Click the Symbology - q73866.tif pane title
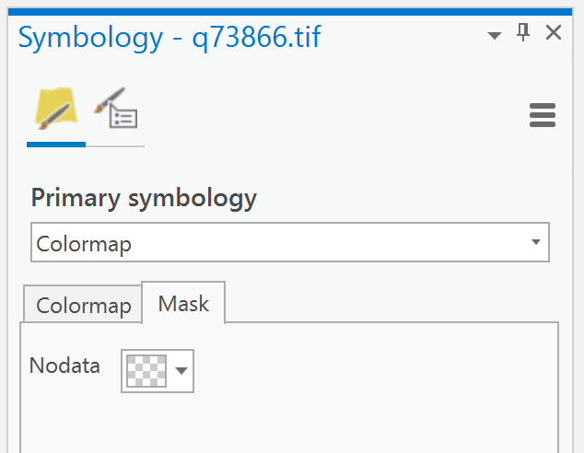Viewport: 584px width, 453px height. coord(169,38)
